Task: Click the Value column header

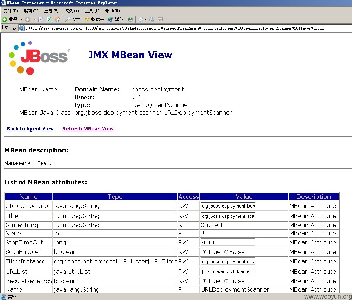Action: (x=244, y=197)
